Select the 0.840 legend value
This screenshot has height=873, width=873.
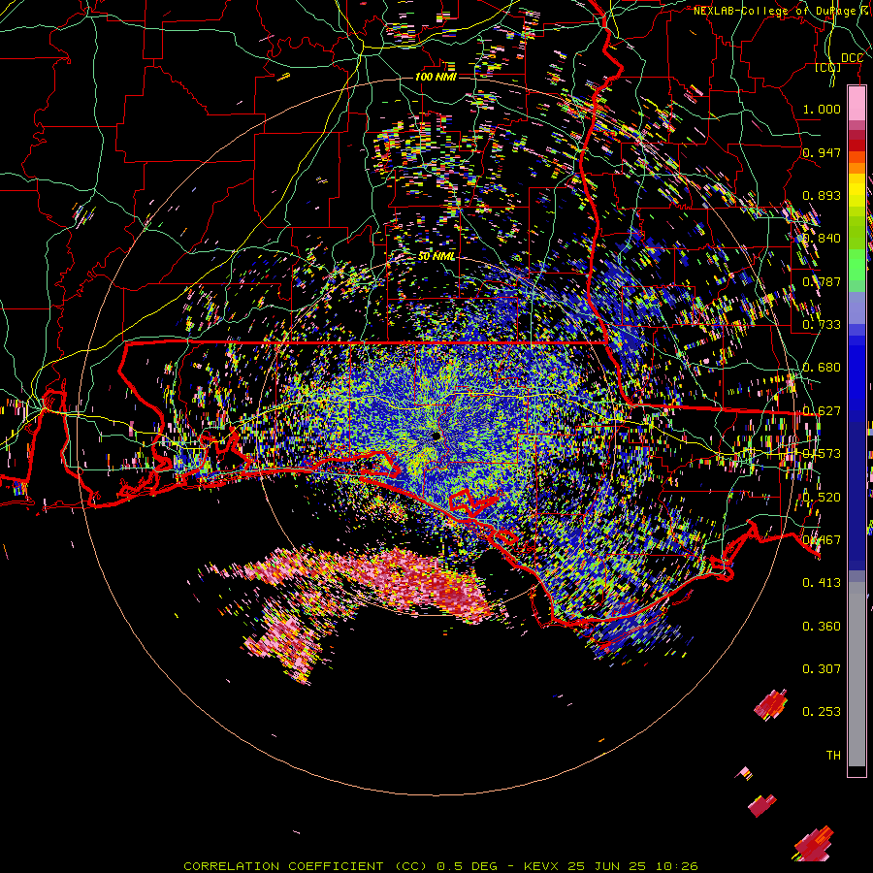pyautogui.click(x=822, y=239)
